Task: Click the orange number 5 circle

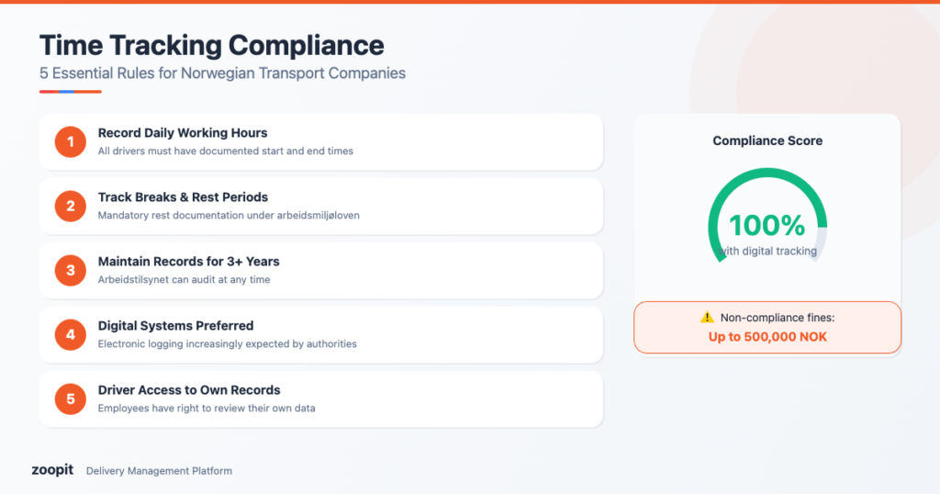Action: point(70,399)
